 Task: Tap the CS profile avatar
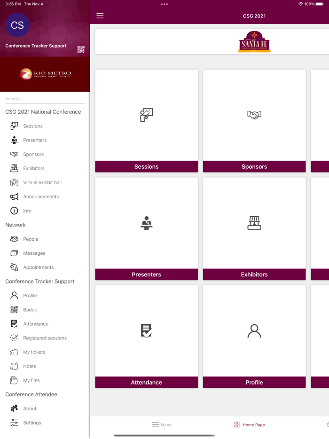coord(17,25)
